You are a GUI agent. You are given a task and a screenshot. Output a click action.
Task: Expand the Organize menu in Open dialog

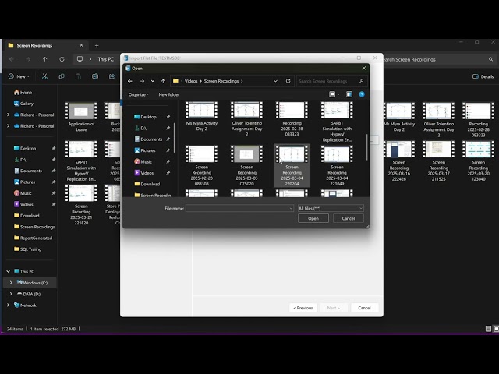pyautogui.click(x=139, y=94)
